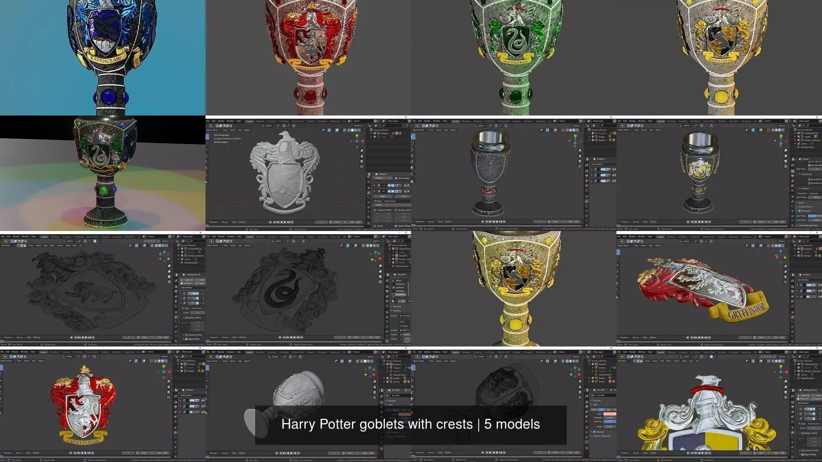The image size is (822, 462).
Task: Click Add Modifier in Hufflepuff helmet close-up screenshot
Action: point(809,403)
